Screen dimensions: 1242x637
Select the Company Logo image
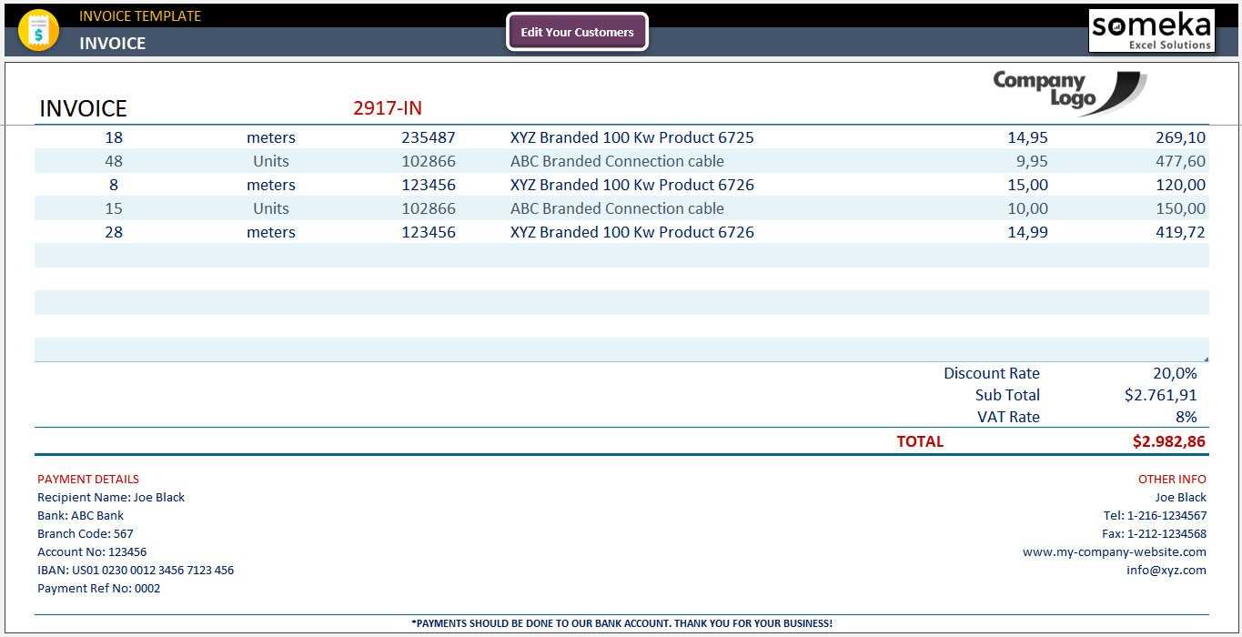tap(1069, 93)
